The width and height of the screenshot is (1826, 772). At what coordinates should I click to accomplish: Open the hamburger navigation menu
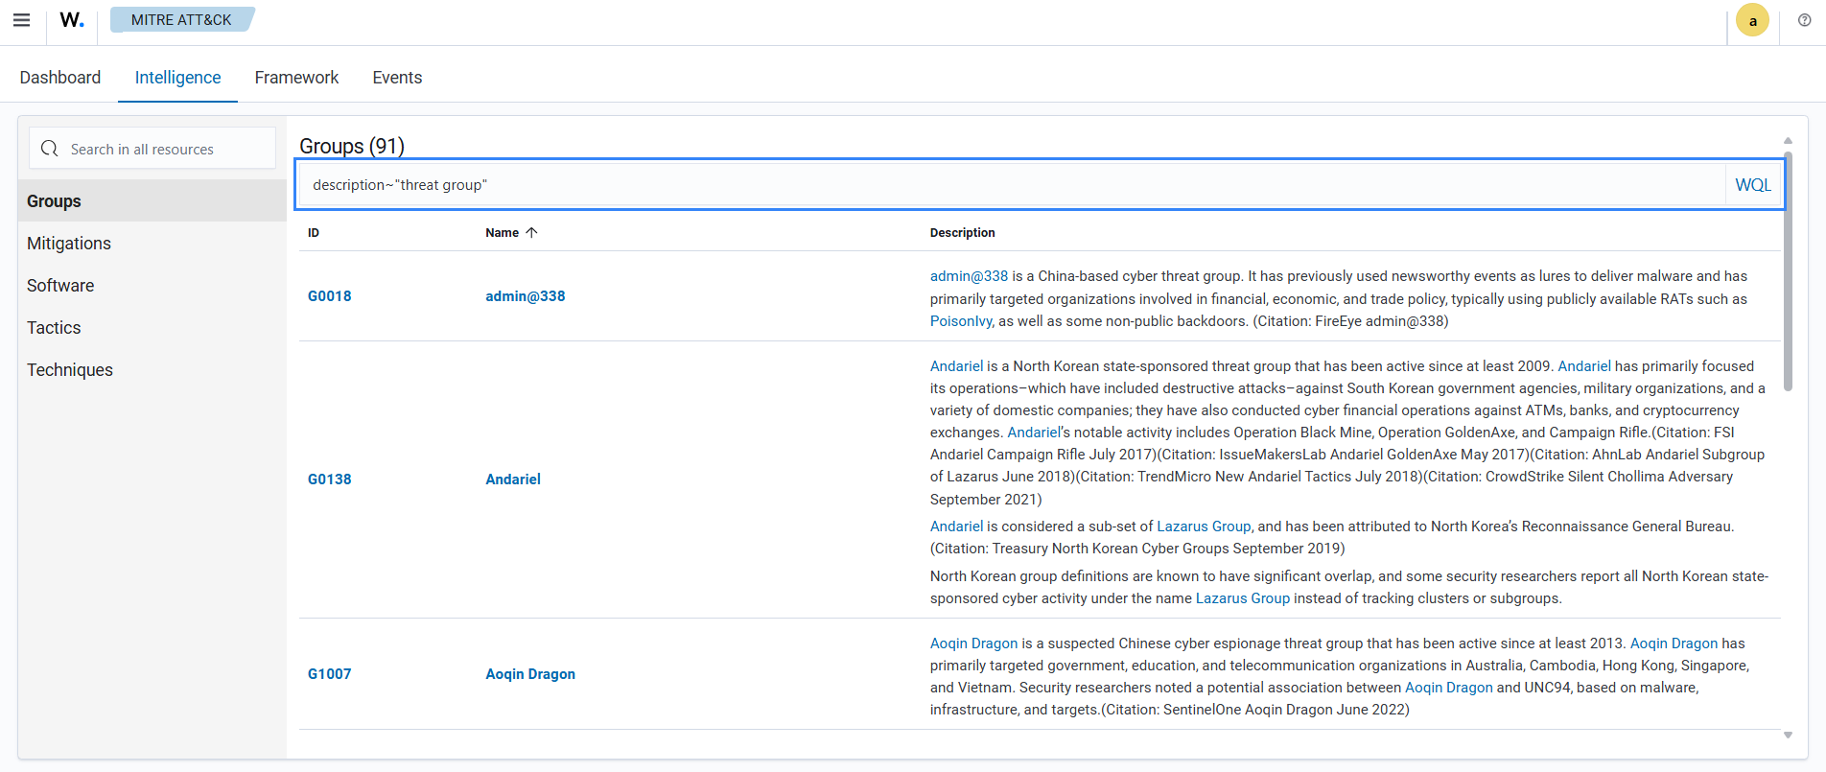tap(21, 20)
